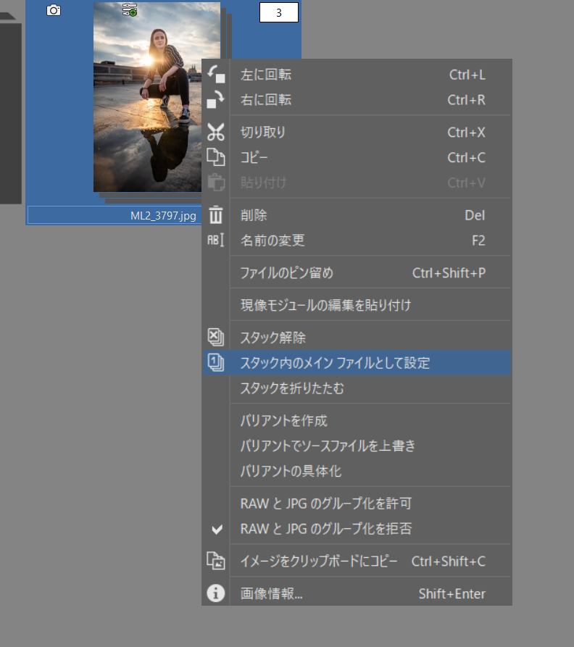Click the stack count badge showing 3
The height and width of the screenshot is (647, 574).
point(279,12)
